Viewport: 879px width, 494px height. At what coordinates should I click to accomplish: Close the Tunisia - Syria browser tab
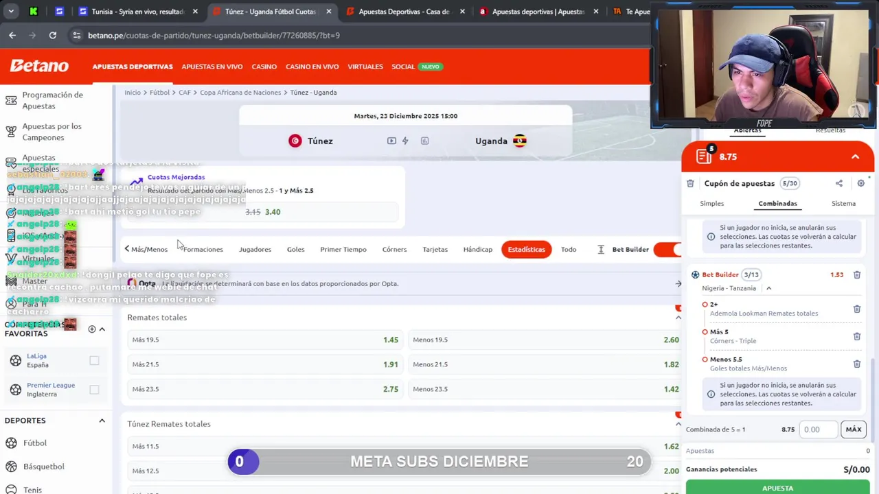195,12
